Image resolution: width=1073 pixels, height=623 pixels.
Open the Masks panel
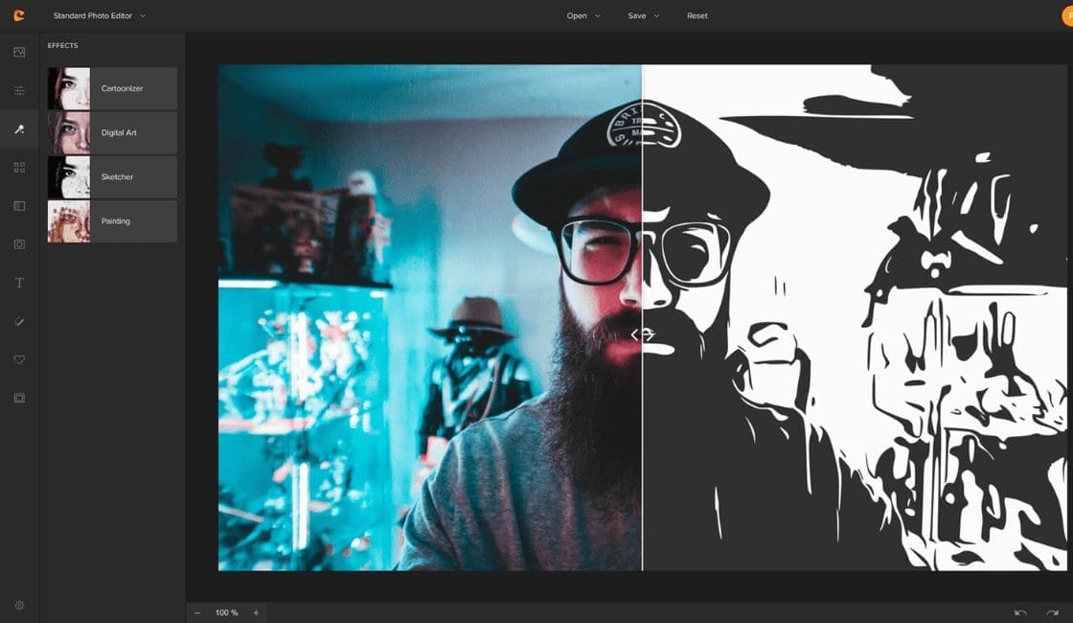tap(18, 205)
